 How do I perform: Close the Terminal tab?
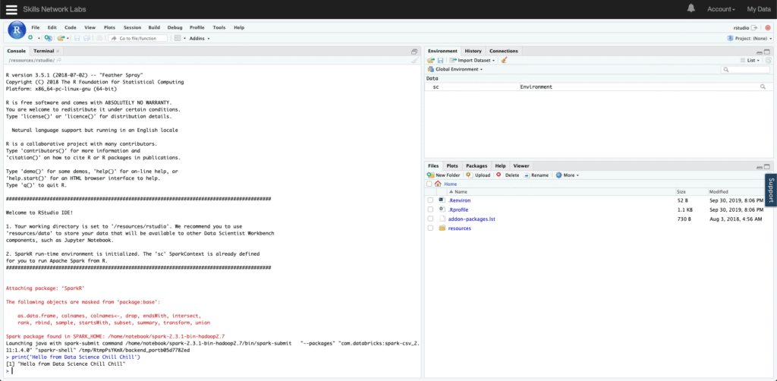click(x=58, y=51)
